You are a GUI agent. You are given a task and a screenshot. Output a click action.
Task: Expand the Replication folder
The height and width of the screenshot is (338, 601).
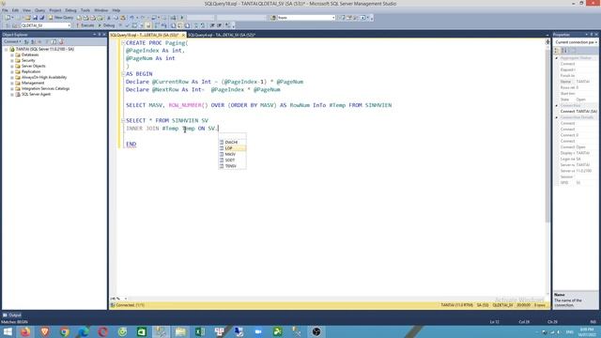[x=12, y=71]
